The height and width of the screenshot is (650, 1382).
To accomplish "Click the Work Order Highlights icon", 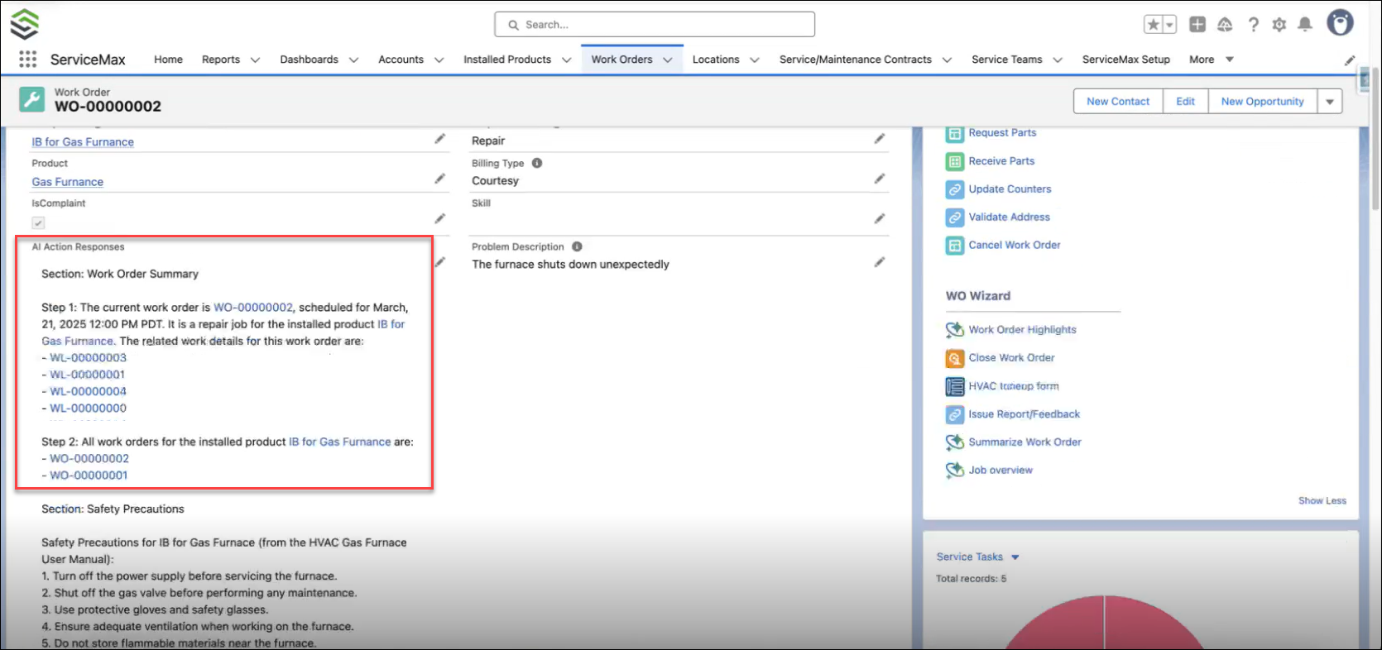I will (x=955, y=330).
